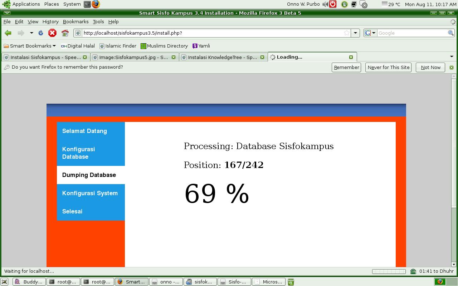The width and height of the screenshot is (458, 286).
Task: Open the search engine selector dropdown
Action: [x=370, y=33]
